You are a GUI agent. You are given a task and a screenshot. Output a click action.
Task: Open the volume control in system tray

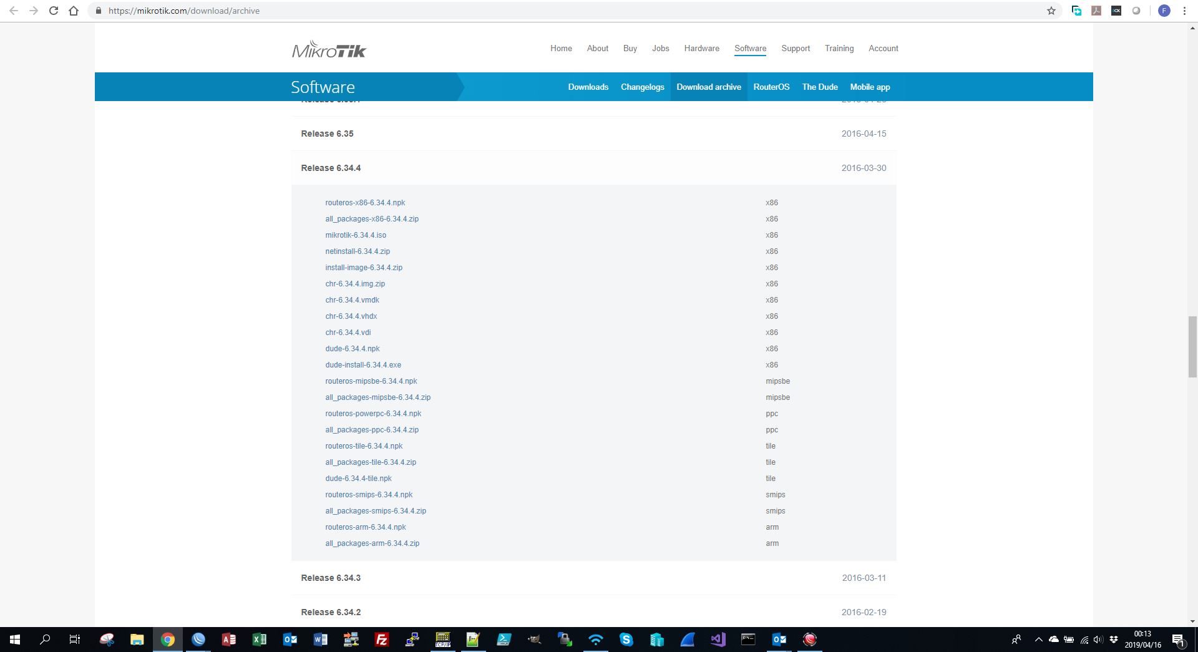[x=1098, y=640]
